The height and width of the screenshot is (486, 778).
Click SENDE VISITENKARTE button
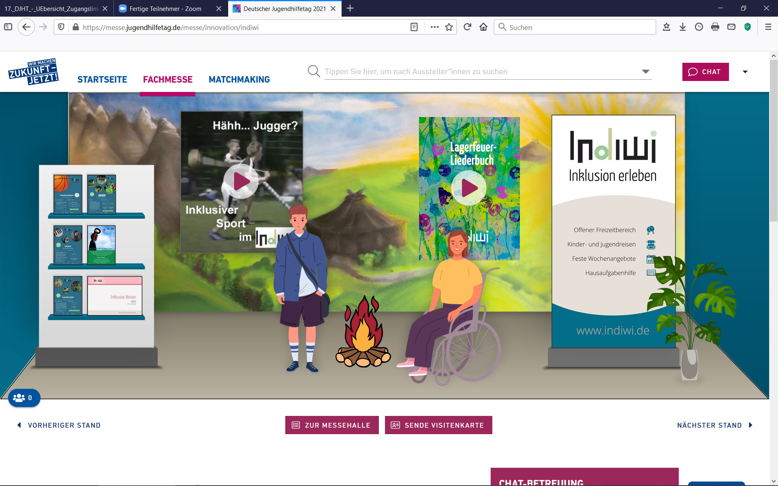438,425
